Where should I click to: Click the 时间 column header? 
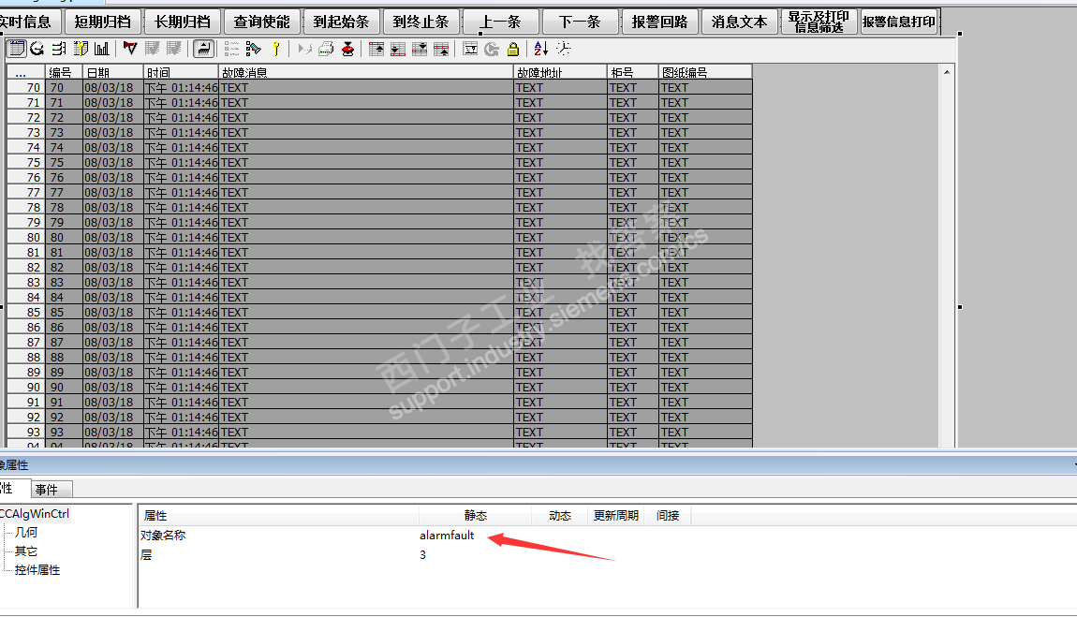(x=182, y=72)
